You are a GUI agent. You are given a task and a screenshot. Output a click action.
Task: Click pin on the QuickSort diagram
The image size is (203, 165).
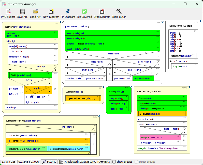click(103, 87)
